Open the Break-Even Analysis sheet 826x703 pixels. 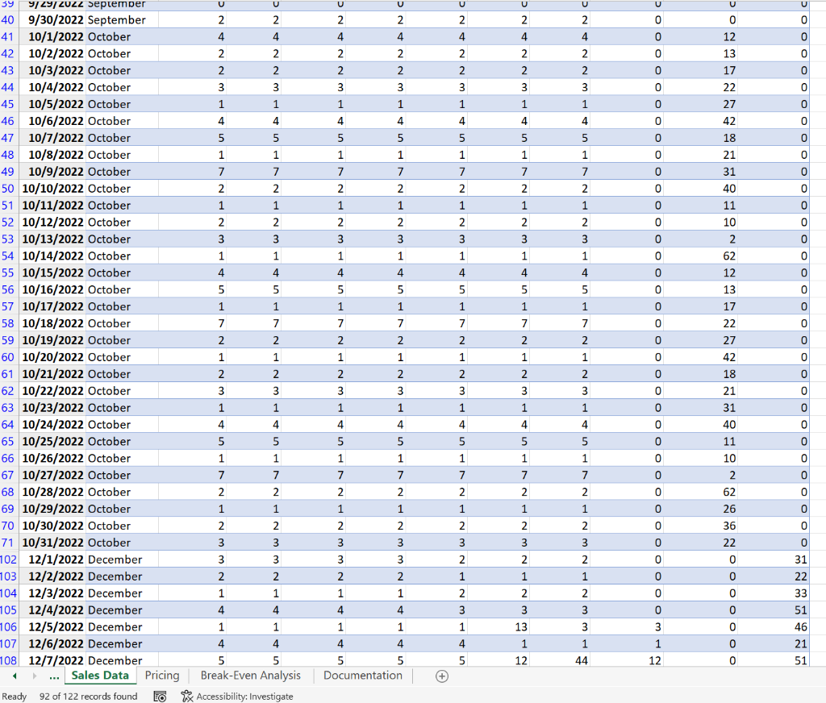coord(251,676)
